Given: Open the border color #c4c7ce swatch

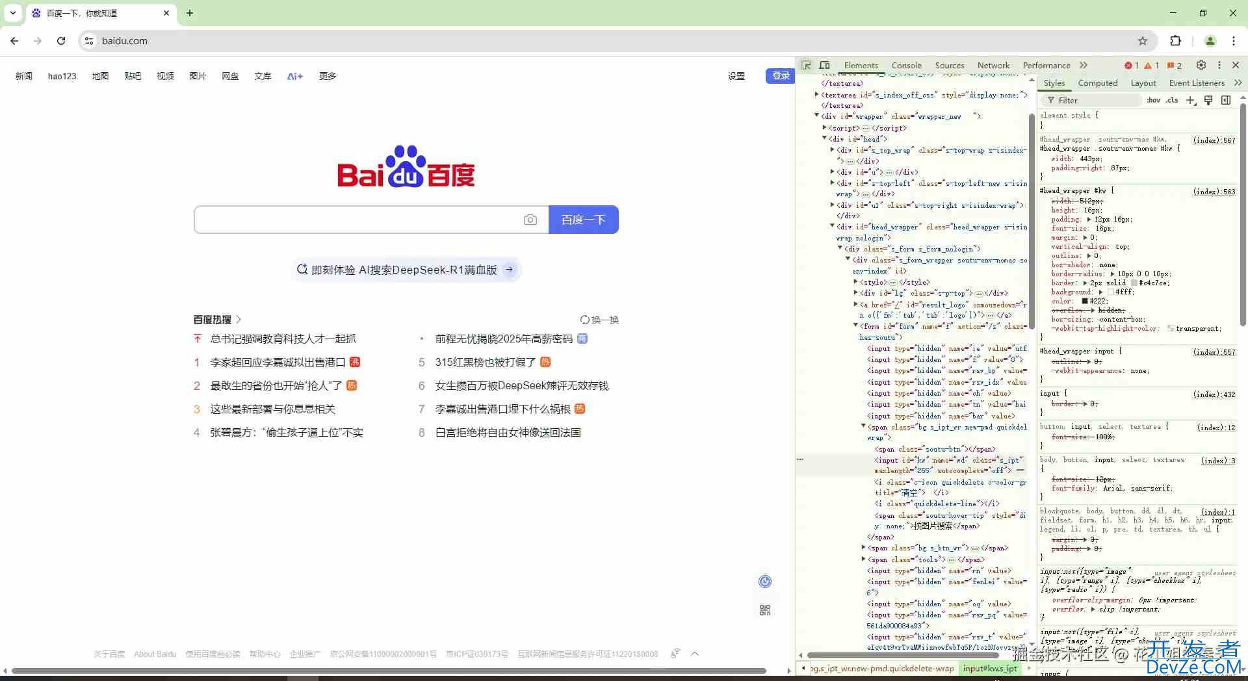Looking at the screenshot, I should pyautogui.click(x=1134, y=283).
